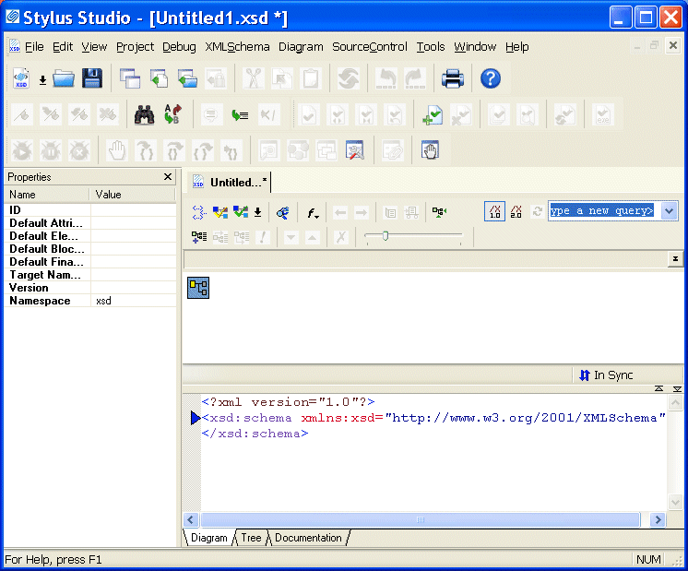Viewport: 688px width, 571px height.
Task: Expand the new document arrow beside XSD icon
Action: click(42, 80)
